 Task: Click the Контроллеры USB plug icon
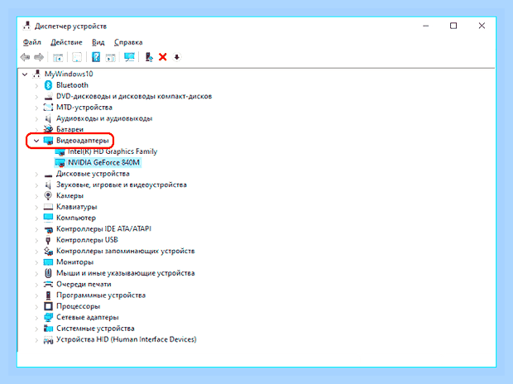tap(48, 240)
